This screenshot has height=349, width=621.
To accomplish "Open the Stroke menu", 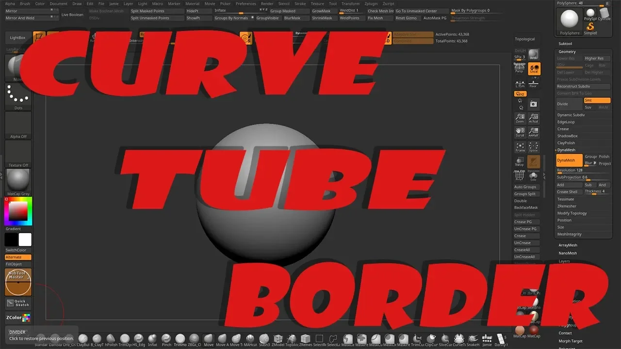I will 300,3.
